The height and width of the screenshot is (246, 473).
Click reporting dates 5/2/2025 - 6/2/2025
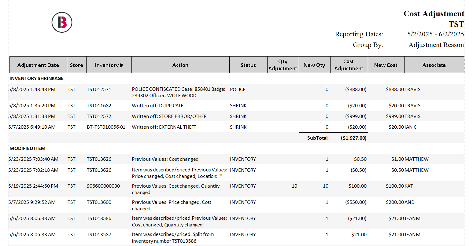click(x=436, y=34)
